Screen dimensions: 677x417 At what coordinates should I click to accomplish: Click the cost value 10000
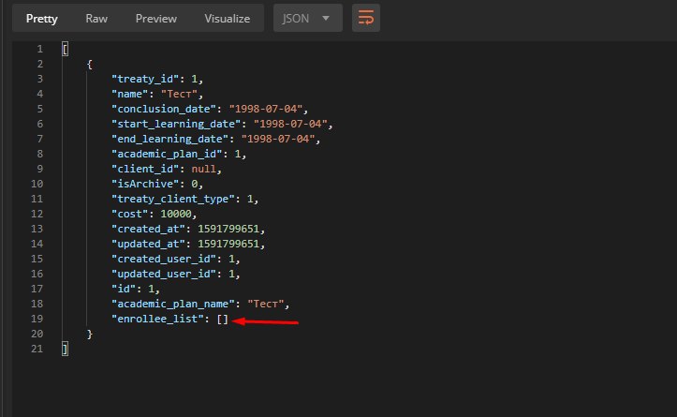coord(176,214)
